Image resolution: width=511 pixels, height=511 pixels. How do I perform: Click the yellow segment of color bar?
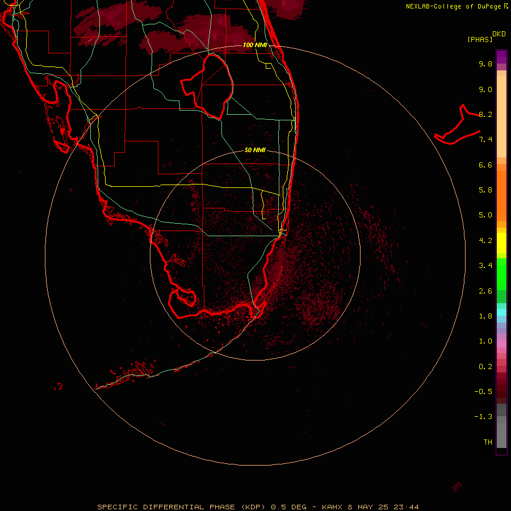(501, 243)
